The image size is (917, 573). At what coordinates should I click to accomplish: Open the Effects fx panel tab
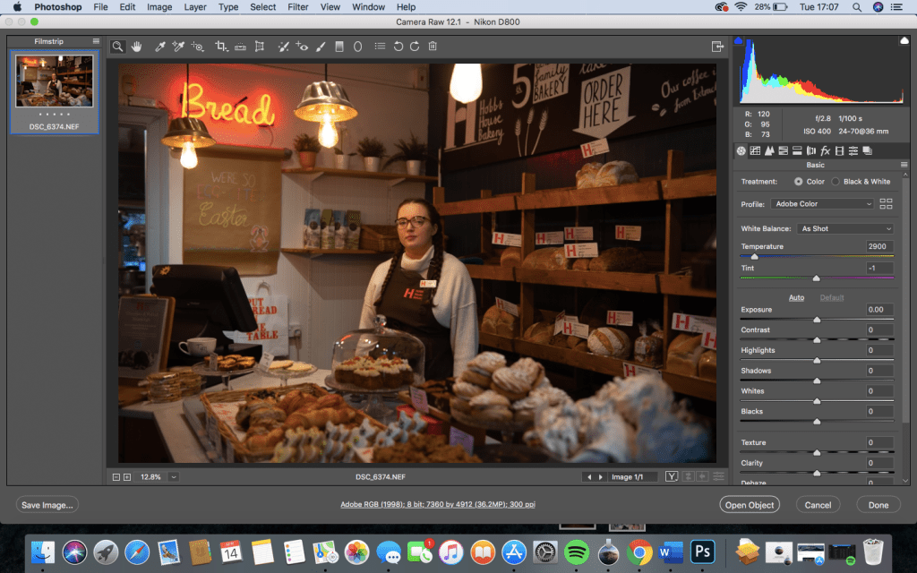click(x=825, y=150)
